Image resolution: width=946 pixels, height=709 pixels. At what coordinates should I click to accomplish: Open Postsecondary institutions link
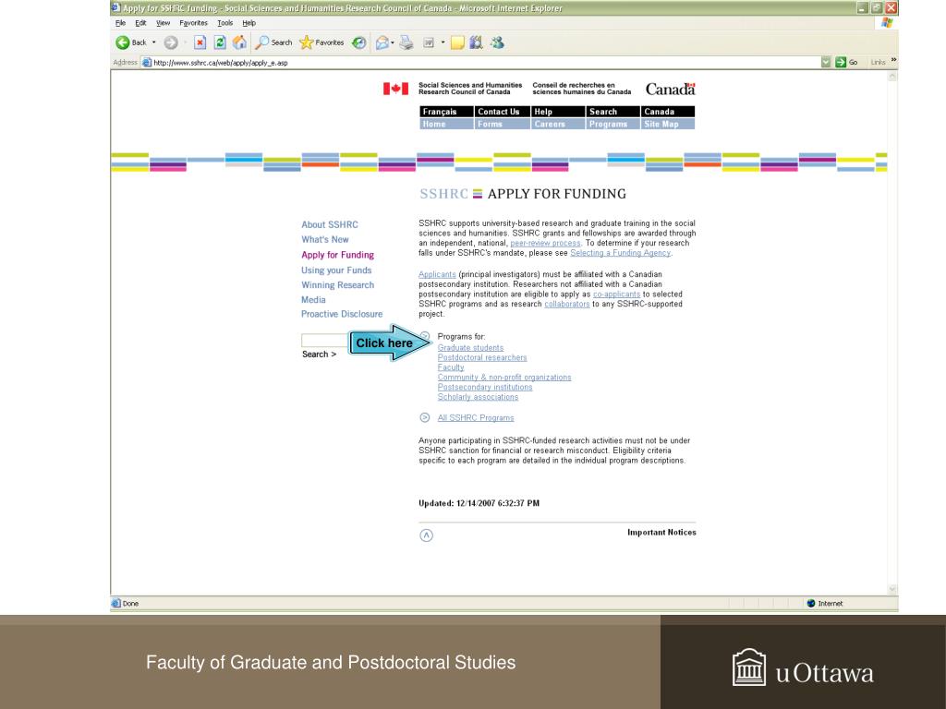click(484, 387)
